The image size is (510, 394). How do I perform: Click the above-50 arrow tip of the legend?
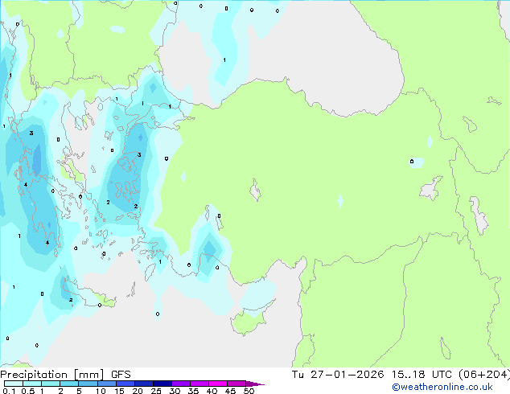pyautogui.click(x=255, y=384)
